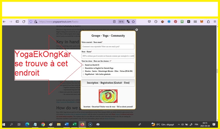
Task: Check the 'Shastra - Sastra - Déontologie Morale' option
Action: (x=83, y=71)
